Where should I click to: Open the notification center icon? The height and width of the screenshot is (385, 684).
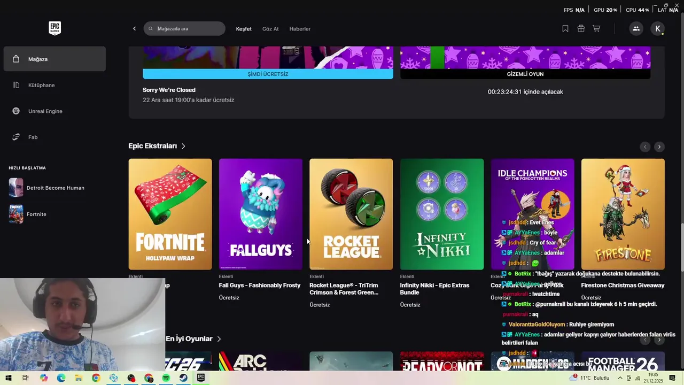[672, 378]
